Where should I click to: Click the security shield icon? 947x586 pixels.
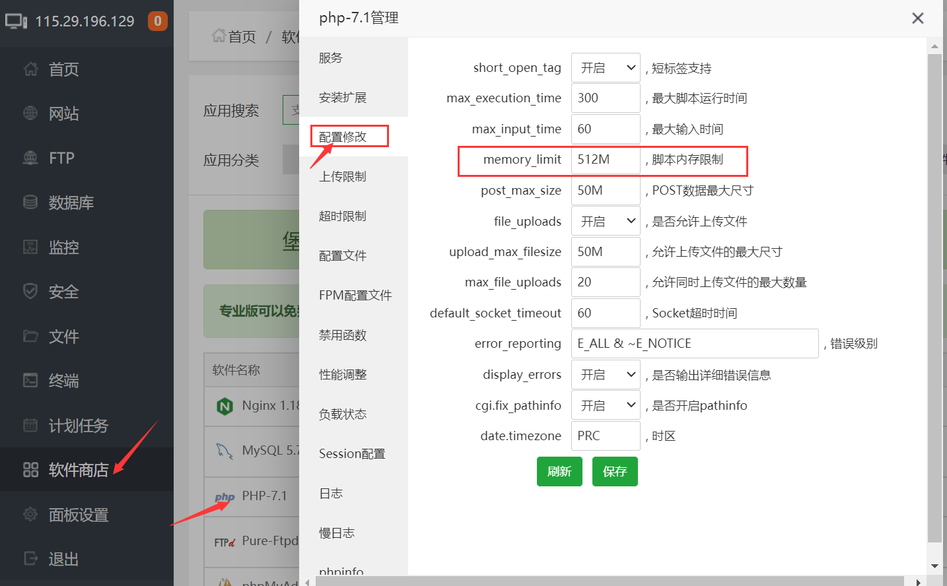pyautogui.click(x=30, y=291)
